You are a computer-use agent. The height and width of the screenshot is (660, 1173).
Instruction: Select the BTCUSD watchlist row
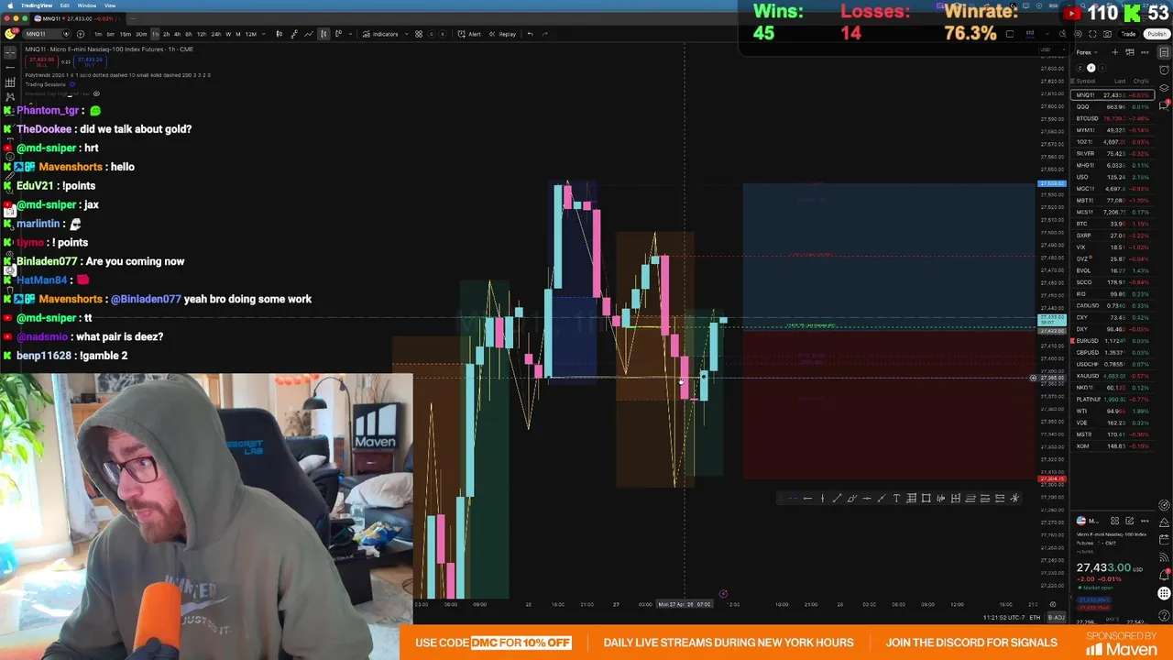pyautogui.click(x=1113, y=118)
